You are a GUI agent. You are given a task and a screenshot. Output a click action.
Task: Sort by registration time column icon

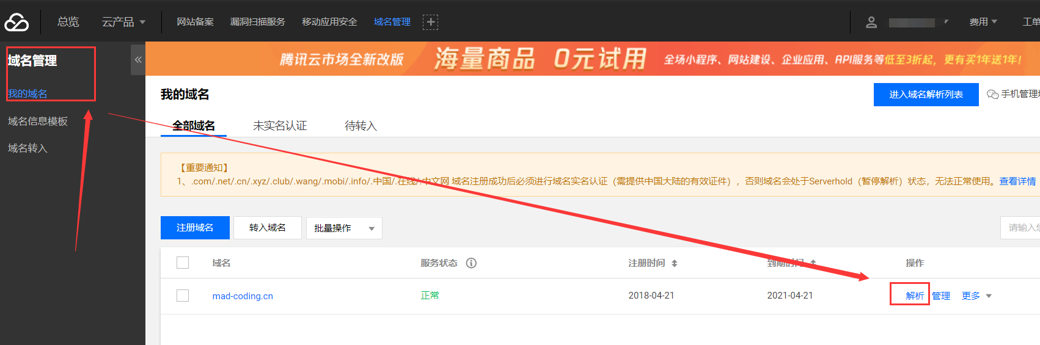pos(675,263)
